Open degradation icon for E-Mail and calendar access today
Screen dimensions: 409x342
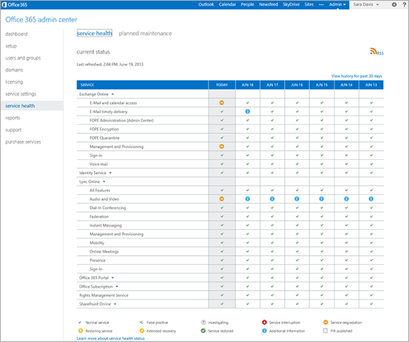click(x=222, y=103)
